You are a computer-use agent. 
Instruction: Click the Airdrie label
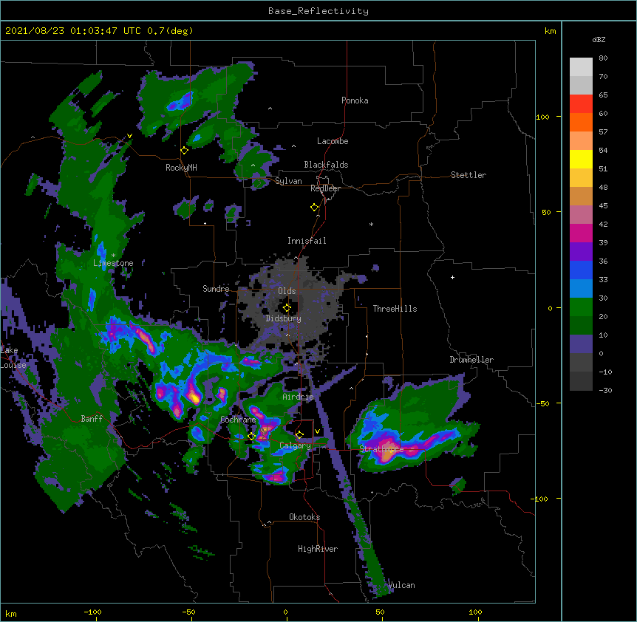tap(299, 397)
